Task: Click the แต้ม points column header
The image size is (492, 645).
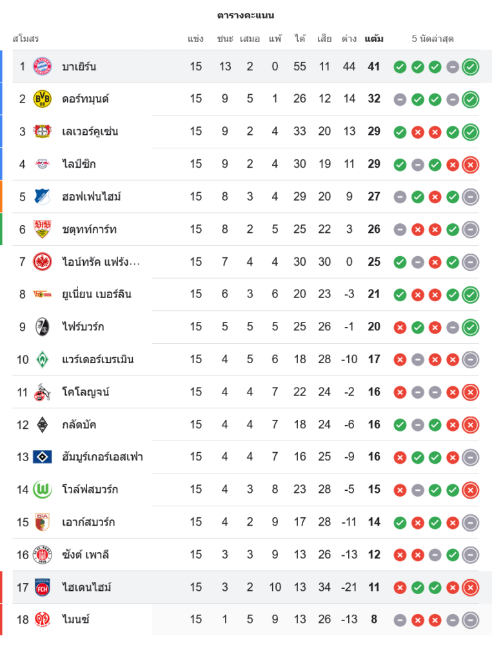Action: click(374, 39)
